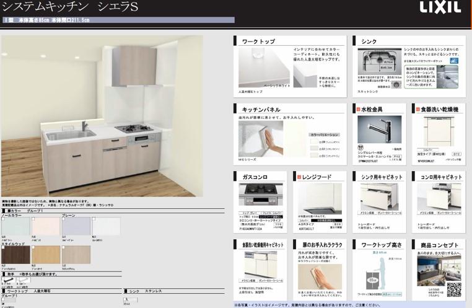Click the red square marker beside レンジフード
Screen dimensions: 472x308
point(299,177)
